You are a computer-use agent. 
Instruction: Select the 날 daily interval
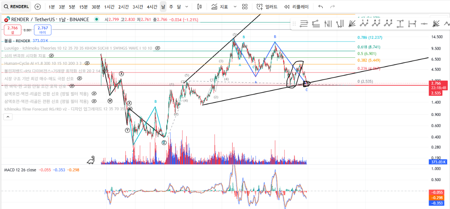[163, 7]
